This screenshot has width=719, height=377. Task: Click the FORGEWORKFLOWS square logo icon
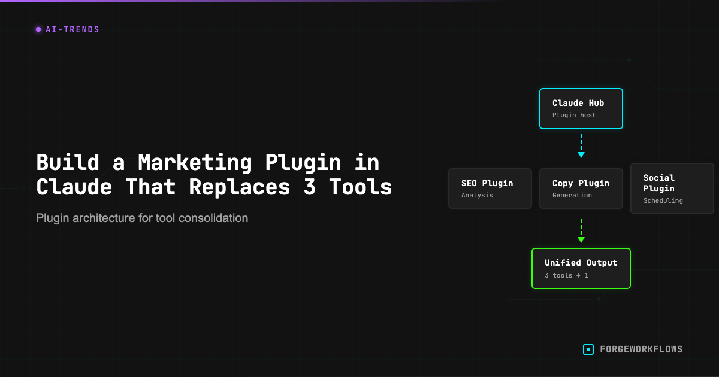[x=587, y=349]
